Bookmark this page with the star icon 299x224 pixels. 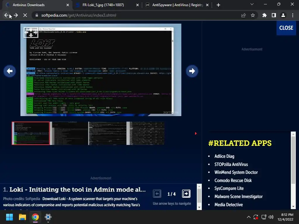253,15
